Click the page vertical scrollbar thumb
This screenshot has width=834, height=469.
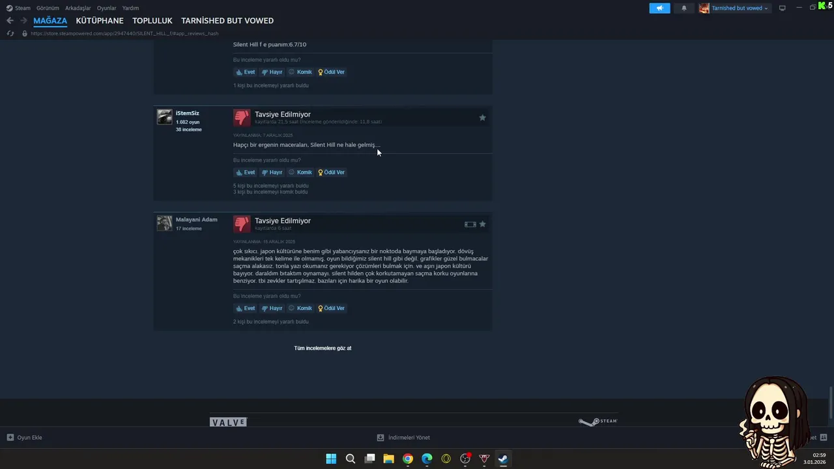[831, 404]
